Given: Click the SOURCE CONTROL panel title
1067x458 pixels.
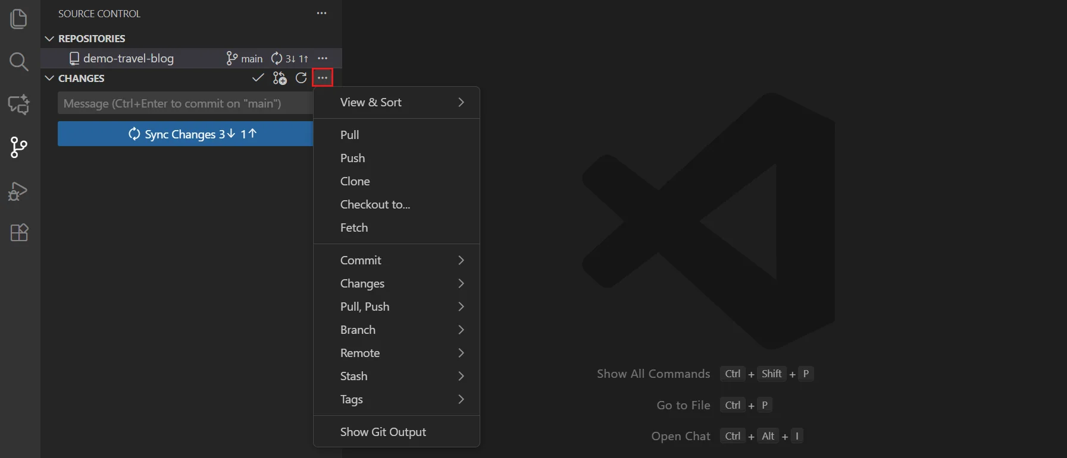Looking at the screenshot, I should (x=99, y=14).
